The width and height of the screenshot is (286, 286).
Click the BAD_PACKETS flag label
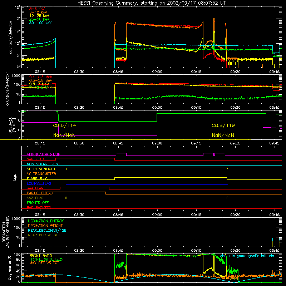click(39, 207)
